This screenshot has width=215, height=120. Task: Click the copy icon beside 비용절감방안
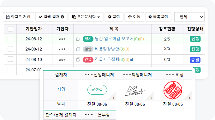pos(78,49)
